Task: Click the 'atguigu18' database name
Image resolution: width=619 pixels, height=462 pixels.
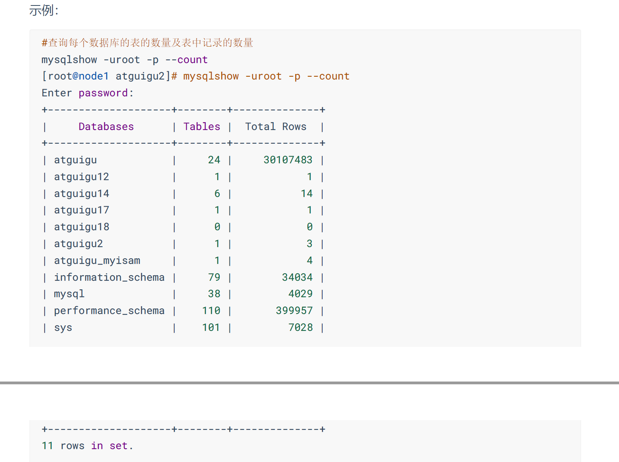Action: pyautogui.click(x=81, y=227)
